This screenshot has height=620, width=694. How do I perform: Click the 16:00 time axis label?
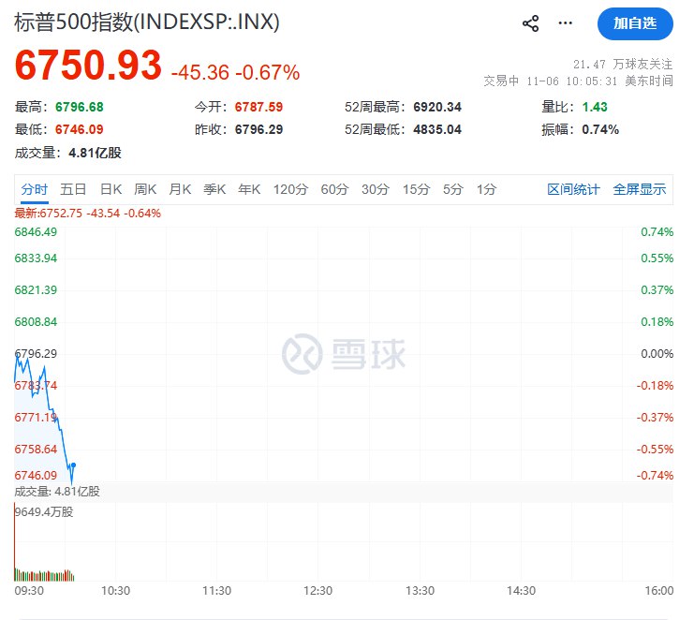[659, 591]
